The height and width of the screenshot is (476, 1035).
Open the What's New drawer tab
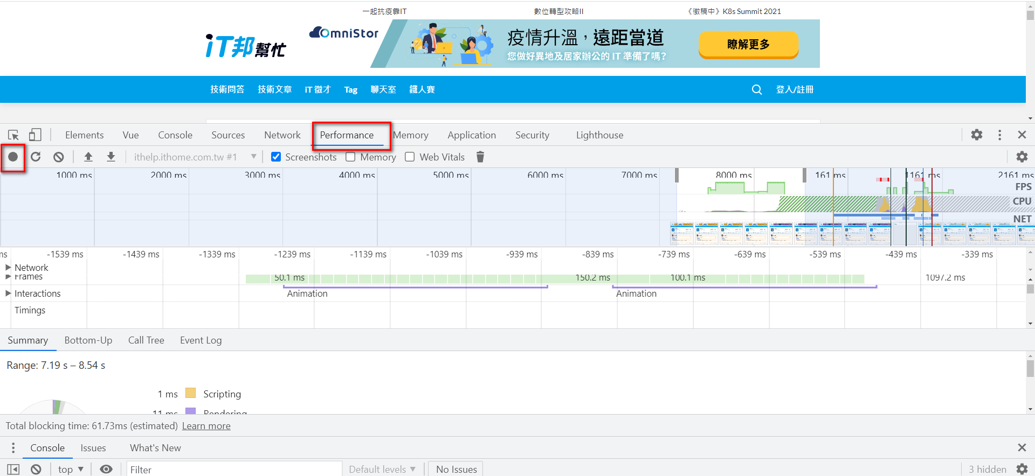tap(155, 448)
